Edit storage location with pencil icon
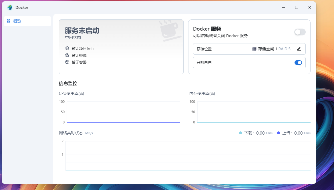The height and width of the screenshot is (190, 334). pos(299,49)
